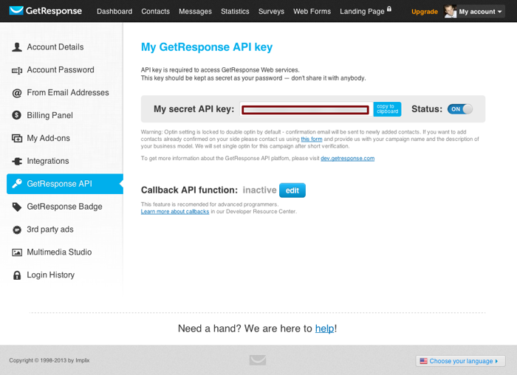Image resolution: width=517 pixels, height=375 pixels.
Task: Click the 'inactive' callback status text
Action: pos(259,190)
